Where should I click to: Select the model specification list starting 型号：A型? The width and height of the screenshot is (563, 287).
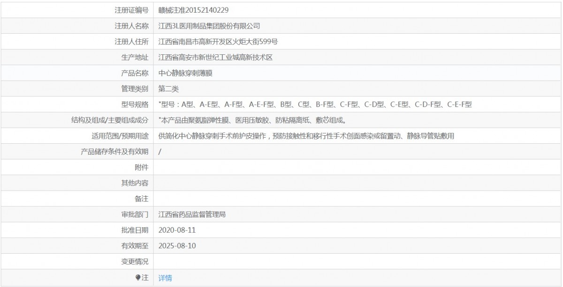point(315,104)
